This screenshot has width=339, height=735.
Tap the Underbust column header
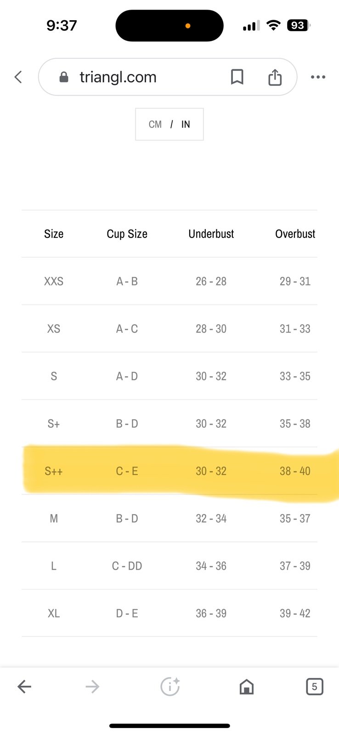coord(211,234)
